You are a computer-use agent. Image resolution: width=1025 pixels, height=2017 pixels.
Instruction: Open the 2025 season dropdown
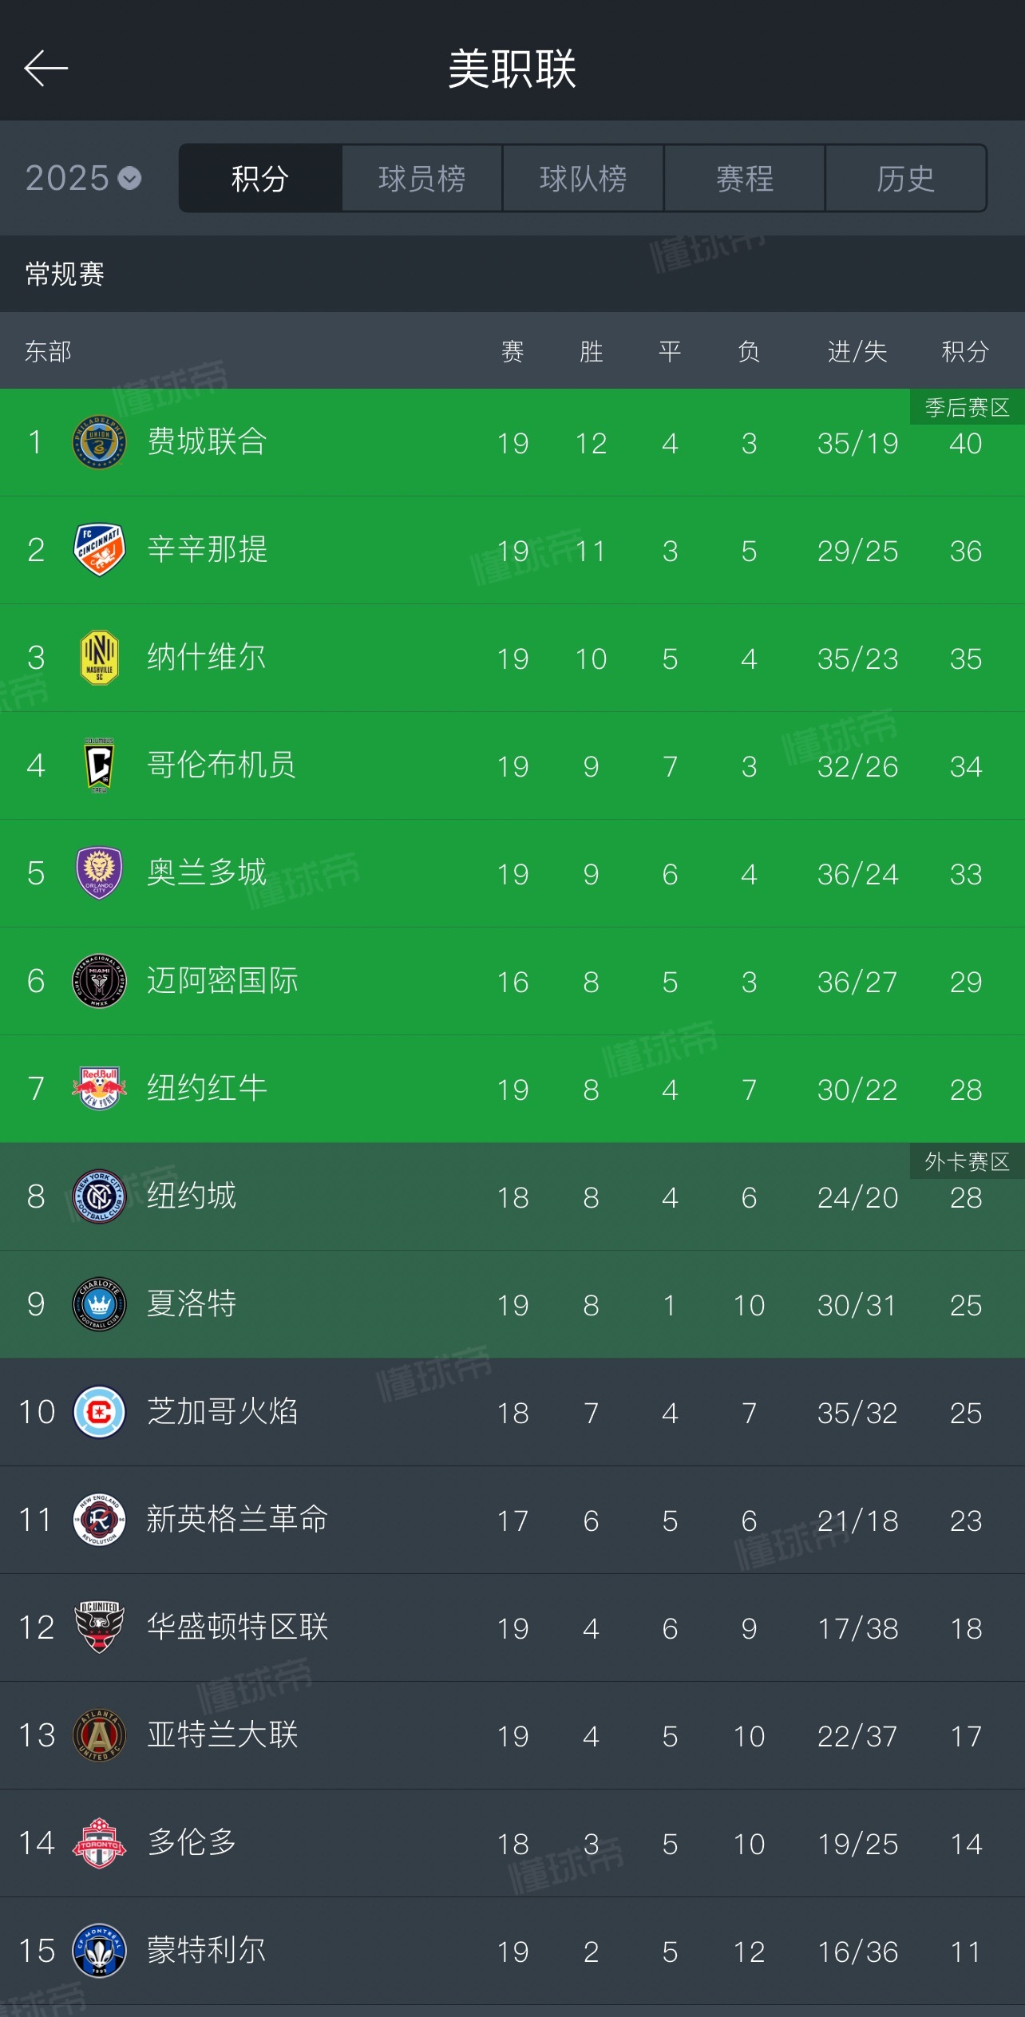tap(83, 178)
